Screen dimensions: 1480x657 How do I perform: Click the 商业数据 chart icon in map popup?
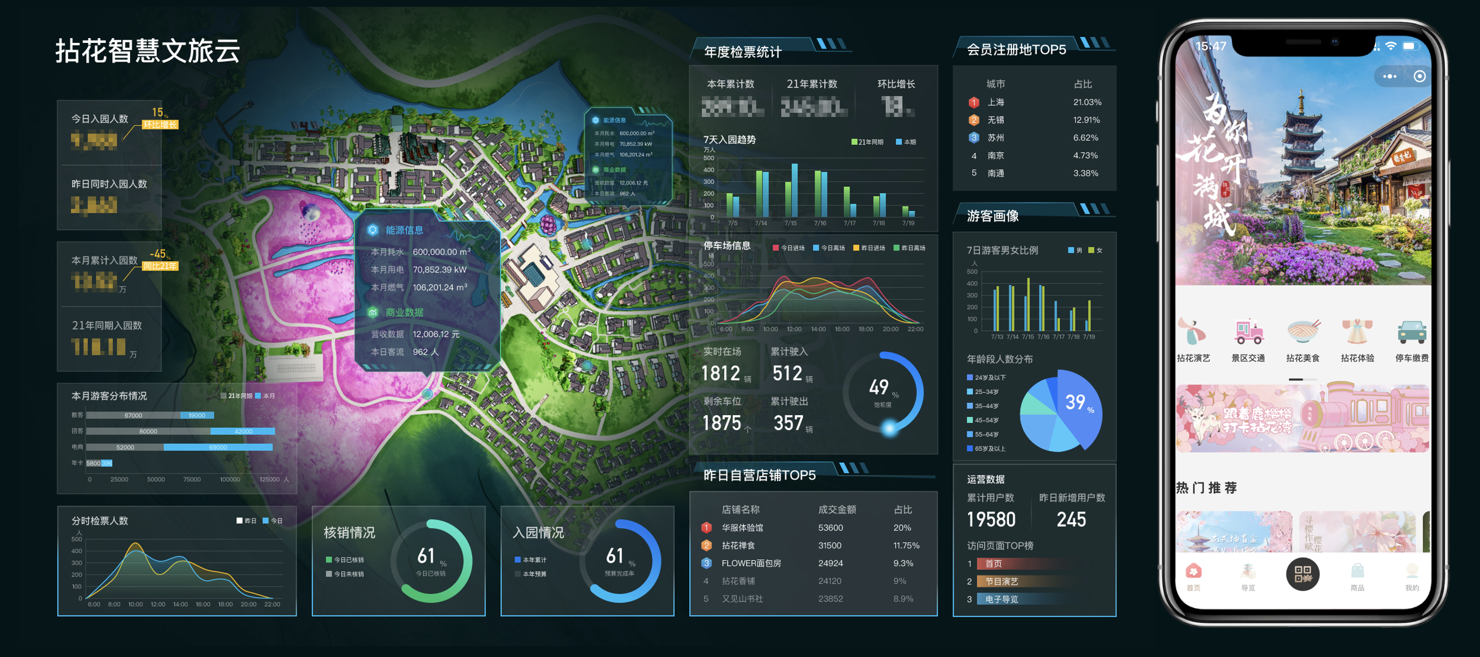(373, 312)
